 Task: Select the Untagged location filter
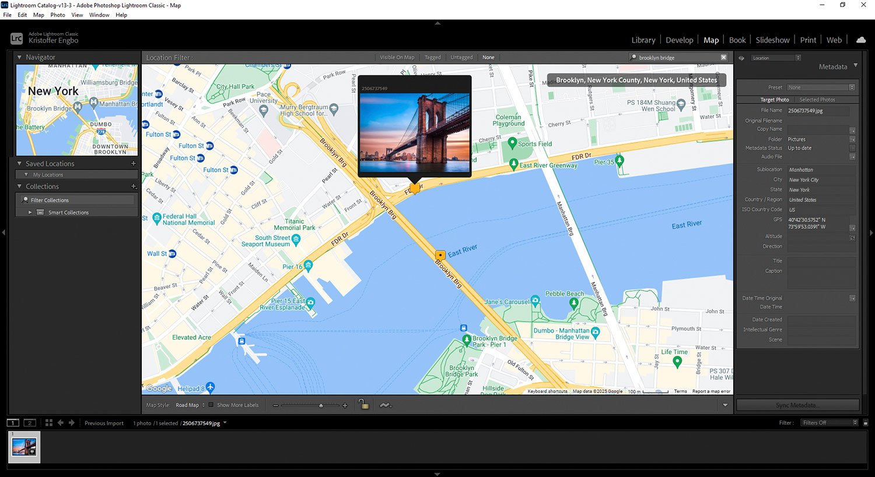click(x=461, y=58)
